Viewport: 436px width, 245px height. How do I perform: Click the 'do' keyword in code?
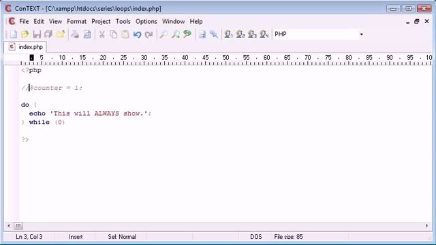click(x=25, y=105)
